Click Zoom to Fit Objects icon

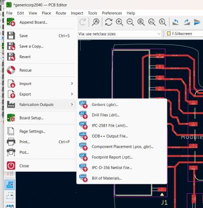tap(152, 22)
